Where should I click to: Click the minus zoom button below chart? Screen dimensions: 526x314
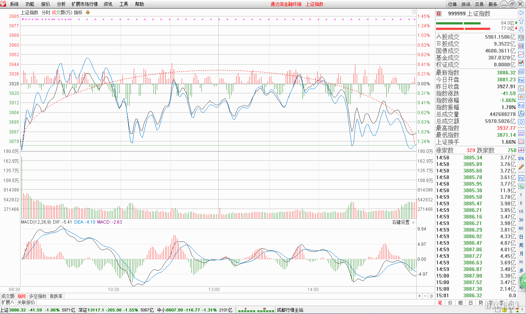[425, 296]
